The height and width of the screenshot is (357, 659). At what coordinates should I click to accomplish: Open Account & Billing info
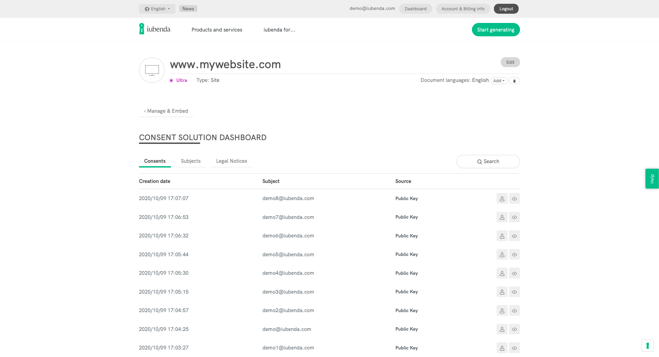(x=463, y=9)
